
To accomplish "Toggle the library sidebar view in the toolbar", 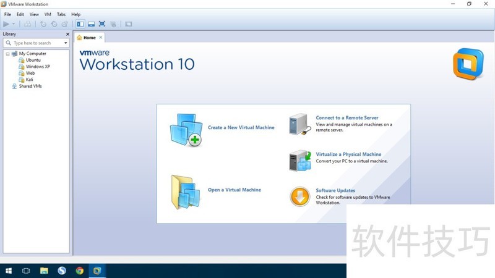I will pos(80,24).
